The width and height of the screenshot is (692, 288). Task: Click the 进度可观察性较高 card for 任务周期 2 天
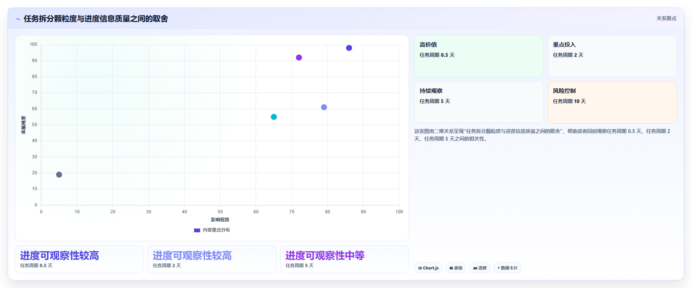(212, 259)
